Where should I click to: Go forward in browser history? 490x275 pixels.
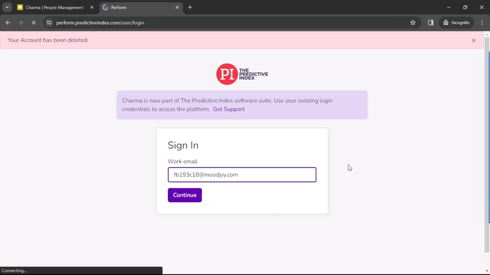point(21,23)
